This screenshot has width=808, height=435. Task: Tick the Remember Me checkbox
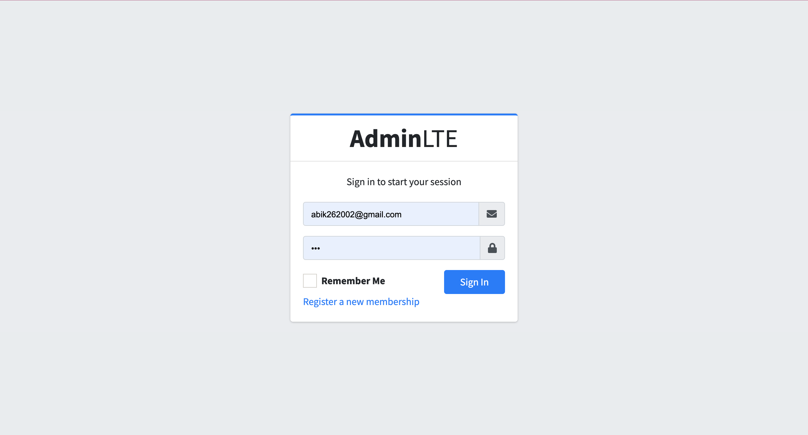pos(310,281)
